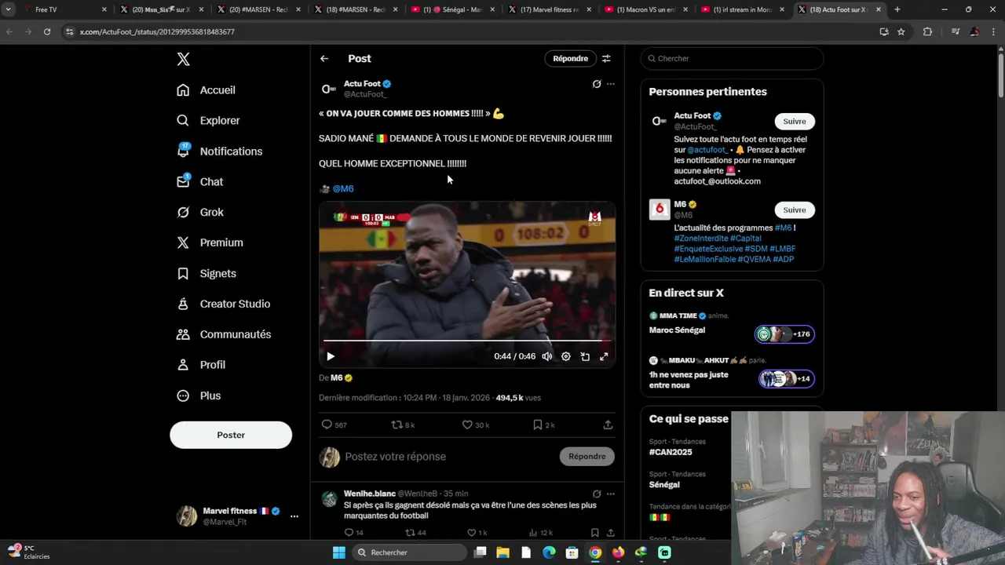Click the Répondre button at the top of the post
This screenshot has width=1005, height=565.
pyautogui.click(x=570, y=59)
